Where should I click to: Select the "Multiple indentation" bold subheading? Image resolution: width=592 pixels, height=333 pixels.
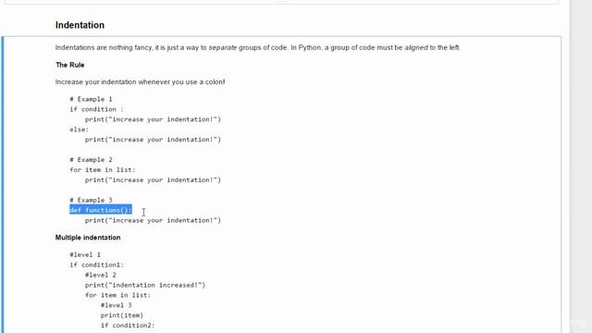[88, 238]
